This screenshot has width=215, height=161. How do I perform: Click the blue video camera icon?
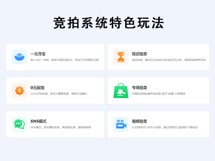[121, 124]
